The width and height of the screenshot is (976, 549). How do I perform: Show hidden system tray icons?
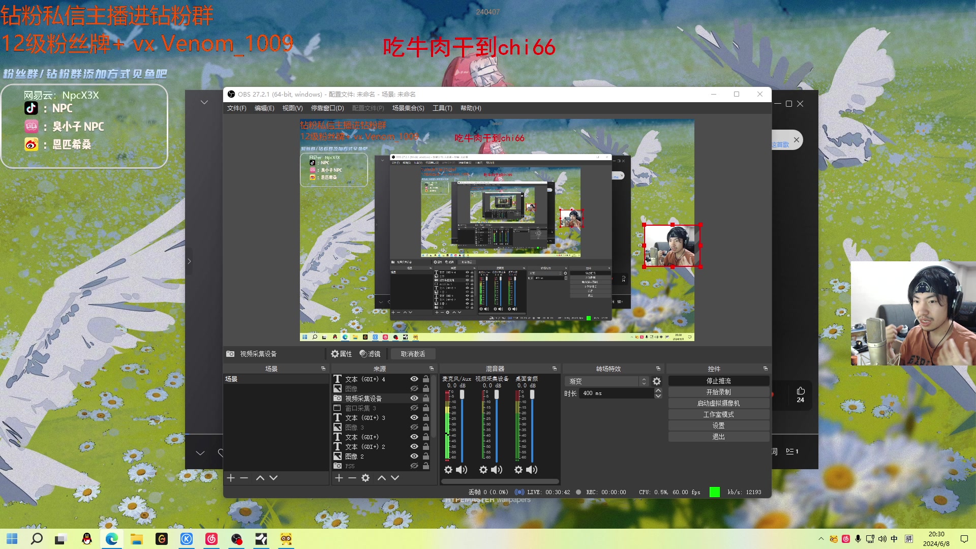821,539
